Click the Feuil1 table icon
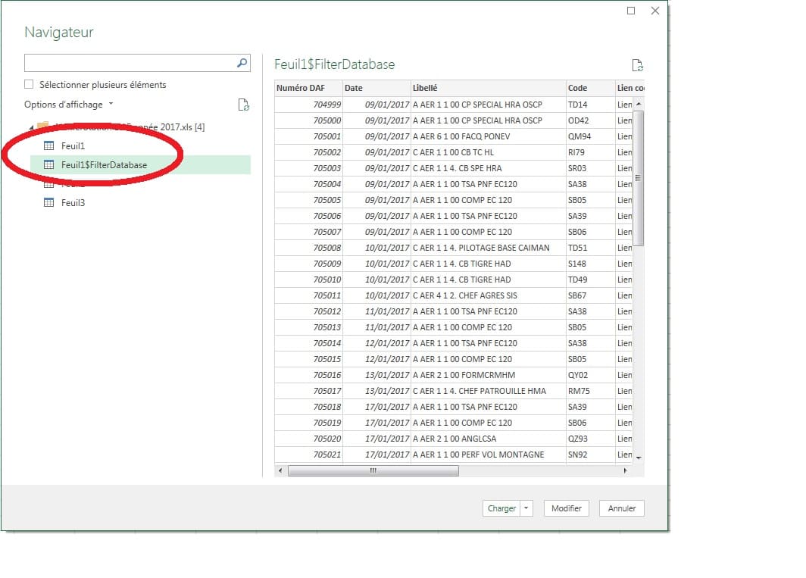Viewport: 806px width, 578px height. pyautogui.click(x=49, y=145)
